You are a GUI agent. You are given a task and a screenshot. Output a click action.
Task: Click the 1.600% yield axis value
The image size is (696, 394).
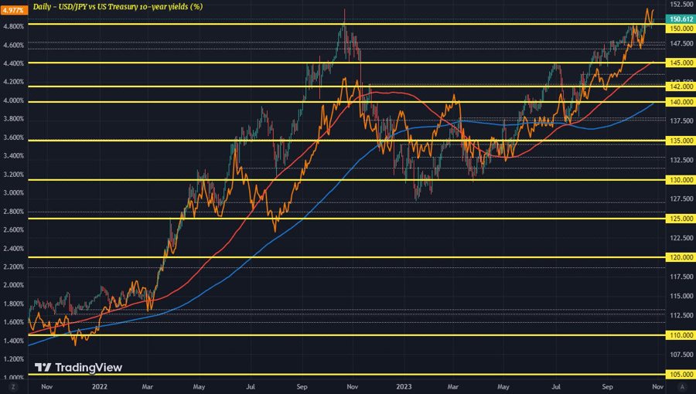click(x=13, y=322)
